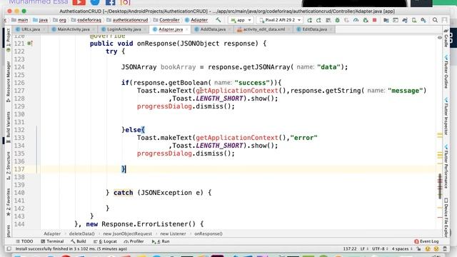Open the Build tool window at bottom
Image resolution: width=457 pixels, height=257 pixels.
tap(78, 241)
